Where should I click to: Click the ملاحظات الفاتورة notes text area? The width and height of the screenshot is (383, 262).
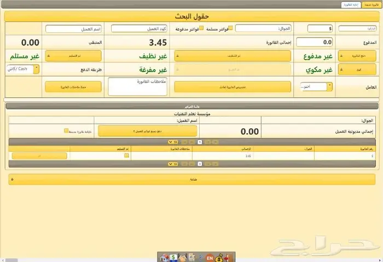tap(137, 87)
